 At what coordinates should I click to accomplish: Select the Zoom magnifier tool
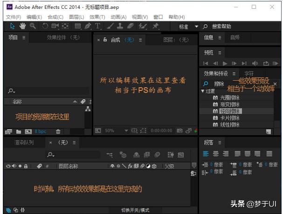pyautogui.click(x=33, y=26)
